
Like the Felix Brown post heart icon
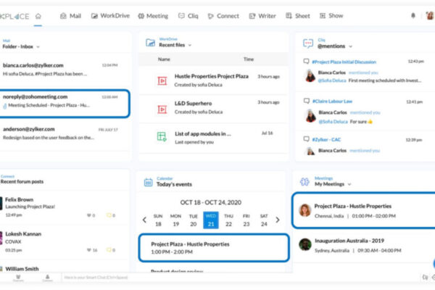89,215
